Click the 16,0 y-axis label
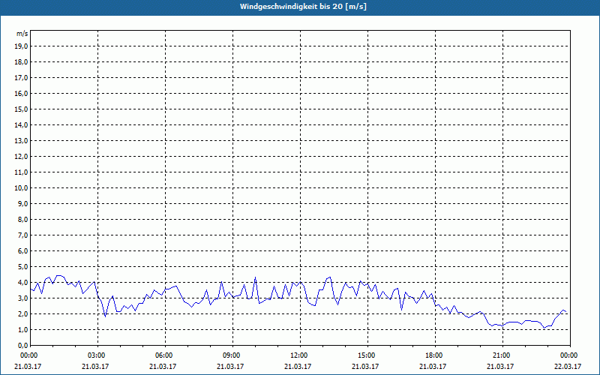Viewport: 600px width, 375px height. [21, 93]
